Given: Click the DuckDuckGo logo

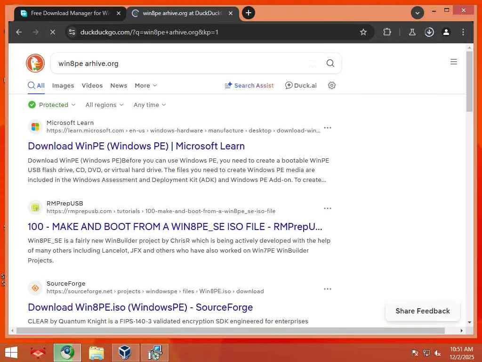Looking at the screenshot, I should click(x=35, y=63).
